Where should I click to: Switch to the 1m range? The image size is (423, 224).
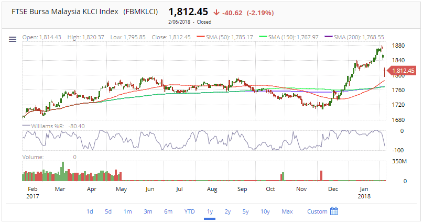127,211
